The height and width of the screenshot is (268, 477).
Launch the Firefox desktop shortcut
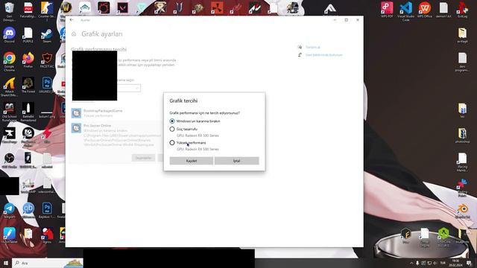28,60
